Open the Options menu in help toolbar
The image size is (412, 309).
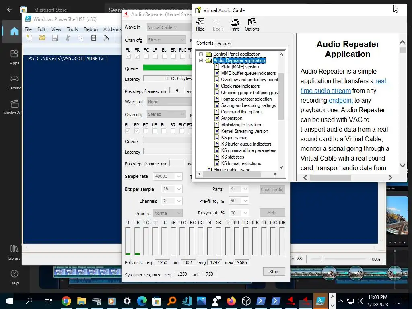(x=252, y=25)
